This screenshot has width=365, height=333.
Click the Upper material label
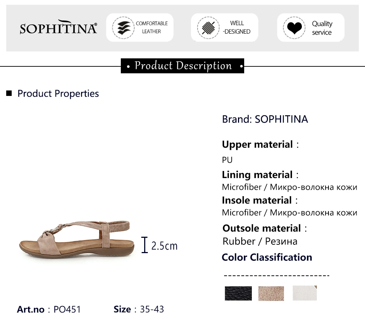(x=257, y=144)
